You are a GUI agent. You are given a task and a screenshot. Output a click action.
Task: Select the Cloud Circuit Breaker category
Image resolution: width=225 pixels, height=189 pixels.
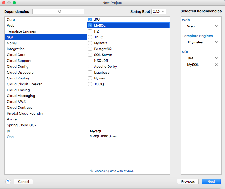click(x=46, y=84)
